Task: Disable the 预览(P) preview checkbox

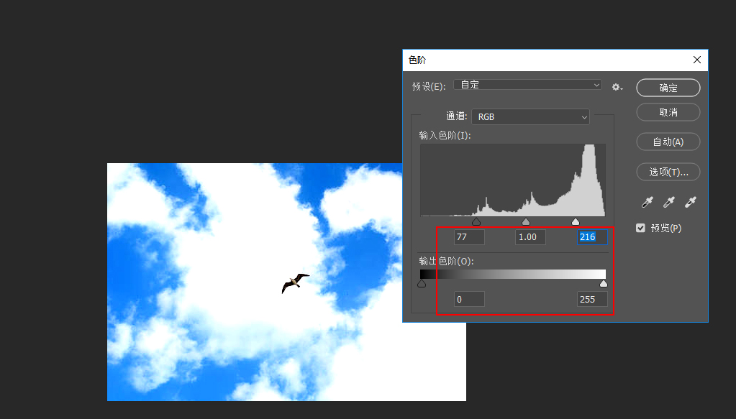Action: point(640,228)
